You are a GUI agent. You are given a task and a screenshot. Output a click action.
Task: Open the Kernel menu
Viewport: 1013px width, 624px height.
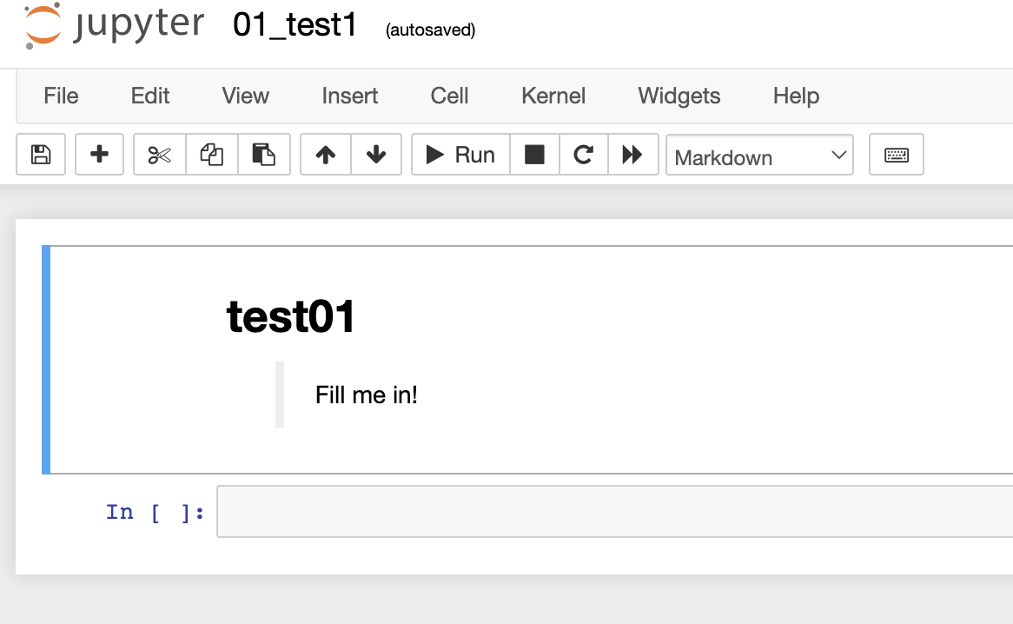click(553, 96)
